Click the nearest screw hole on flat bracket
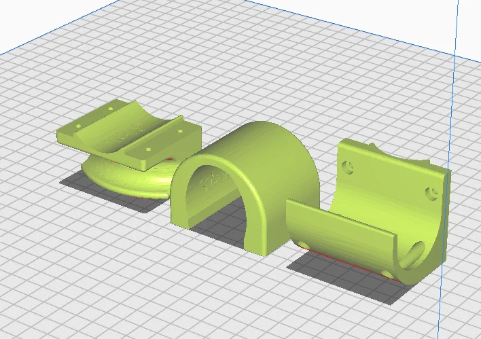 (149, 149)
